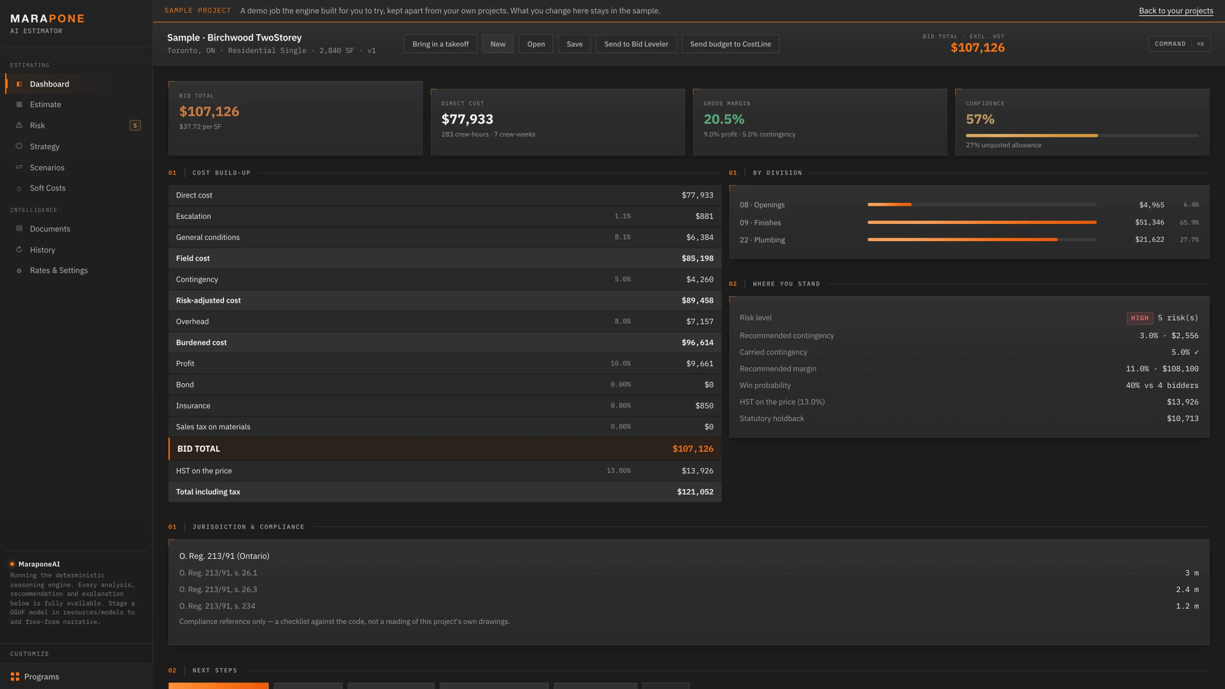Click the Insurance $850 value
This screenshot has width=1225, height=689.
[704, 406]
